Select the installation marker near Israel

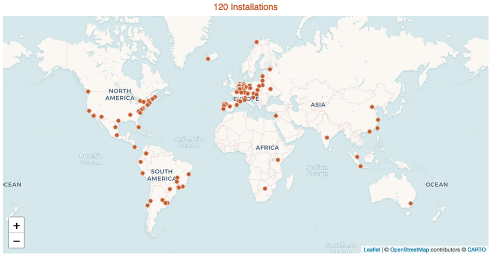pos(276,116)
